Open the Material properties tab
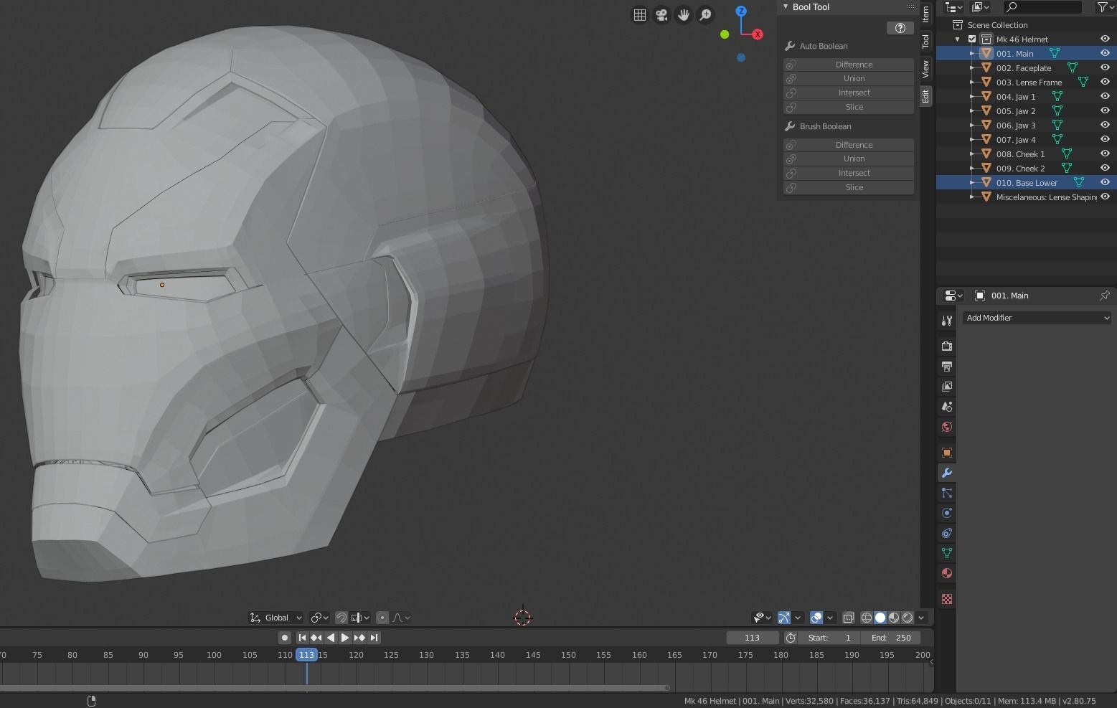The image size is (1117, 708). 947,573
